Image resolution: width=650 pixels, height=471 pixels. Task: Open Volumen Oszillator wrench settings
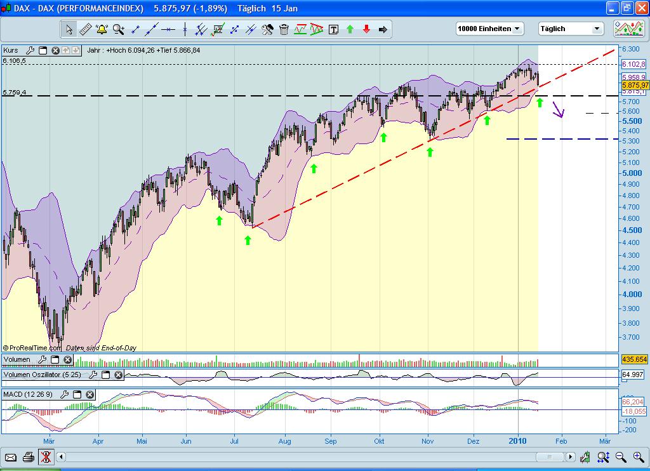[93, 375]
